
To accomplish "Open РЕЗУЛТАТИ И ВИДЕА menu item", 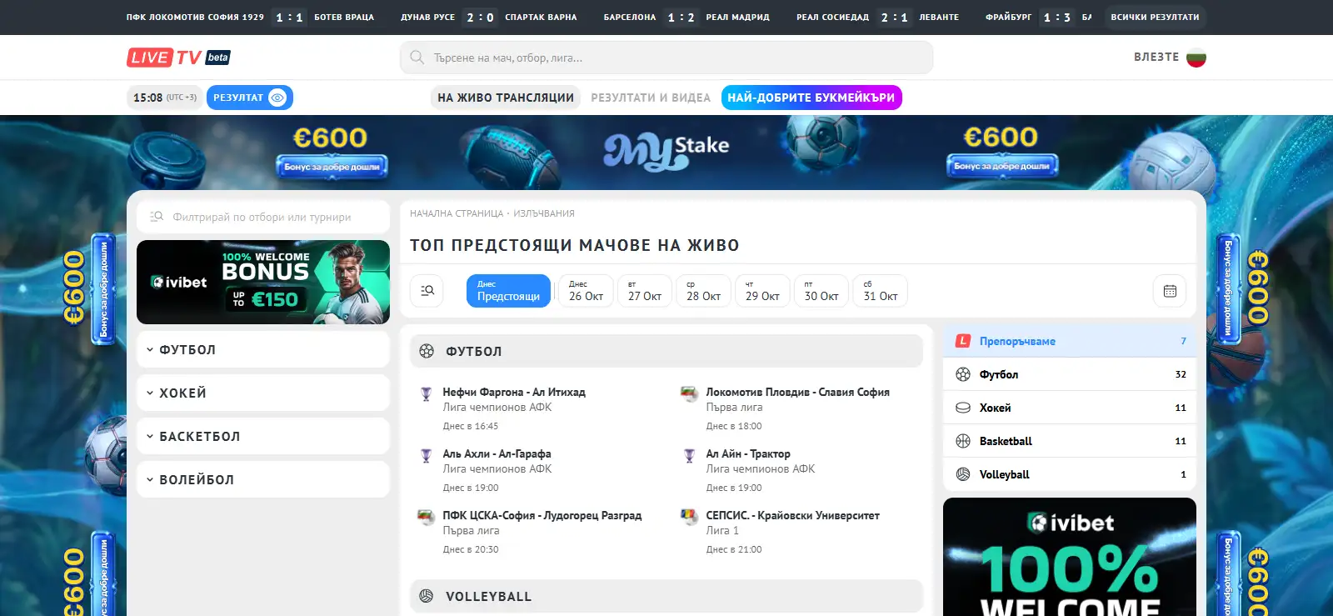I will coord(651,98).
